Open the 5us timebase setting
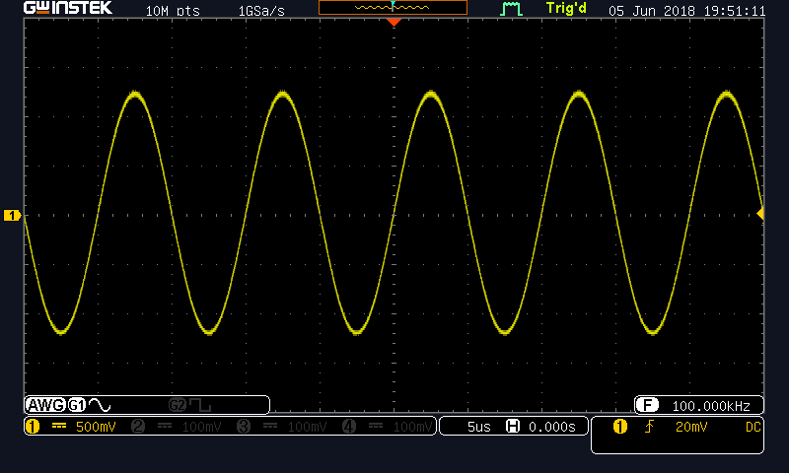This screenshot has height=473, width=789. tap(478, 427)
